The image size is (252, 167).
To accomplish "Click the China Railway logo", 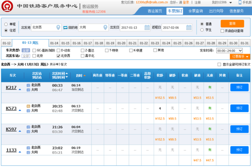I will pyautogui.click(x=7, y=6).
